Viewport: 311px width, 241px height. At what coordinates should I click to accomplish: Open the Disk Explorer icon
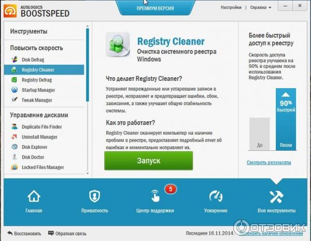click(x=15, y=147)
